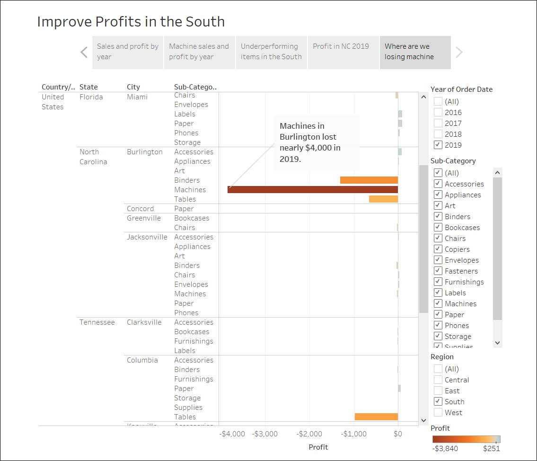Click the Profit color legend gradient

(x=465, y=438)
